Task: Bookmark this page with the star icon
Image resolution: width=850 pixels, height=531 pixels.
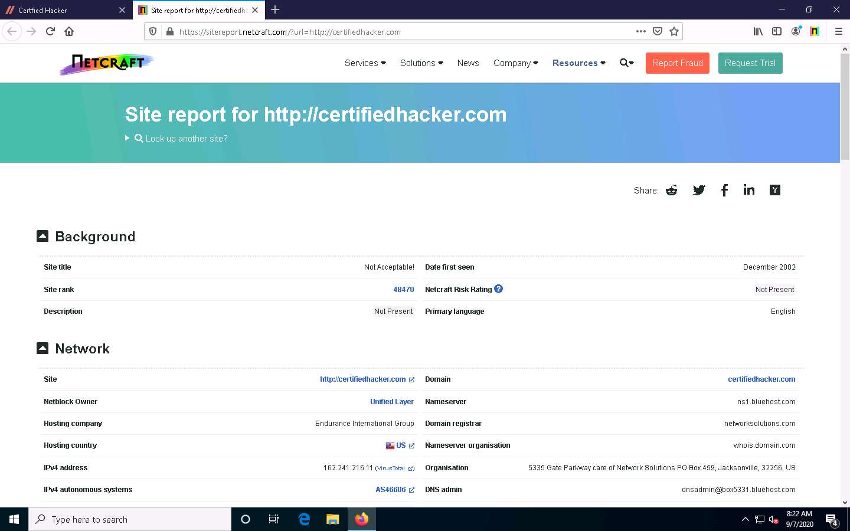Action: (x=674, y=32)
